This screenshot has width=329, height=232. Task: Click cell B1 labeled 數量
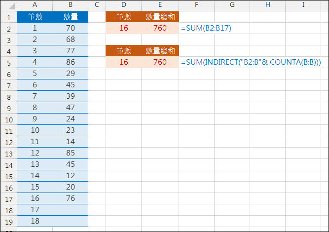point(71,17)
